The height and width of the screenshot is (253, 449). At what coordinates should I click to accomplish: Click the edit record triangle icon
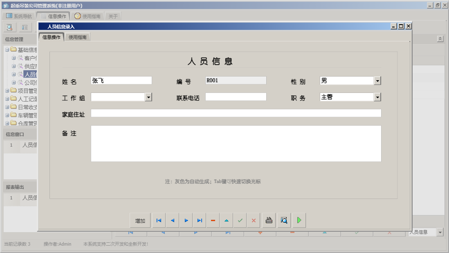(x=226, y=220)
